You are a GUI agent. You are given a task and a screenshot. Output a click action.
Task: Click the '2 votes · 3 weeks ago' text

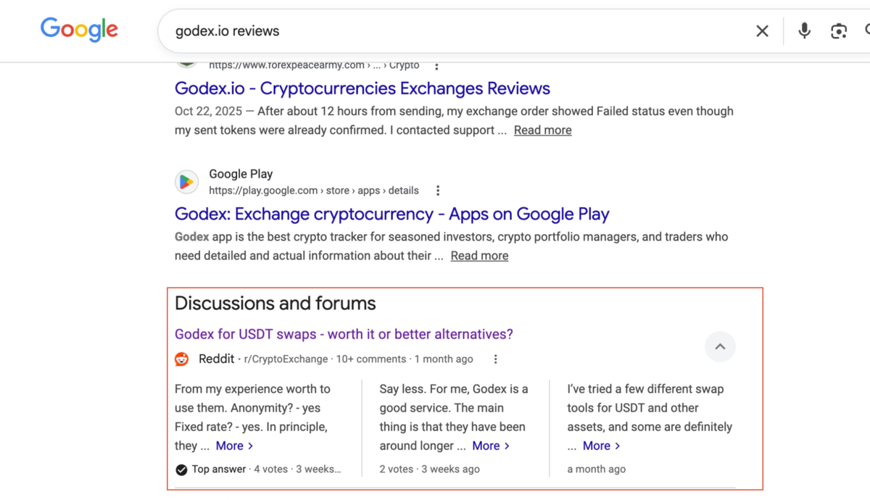pos(429,470)
